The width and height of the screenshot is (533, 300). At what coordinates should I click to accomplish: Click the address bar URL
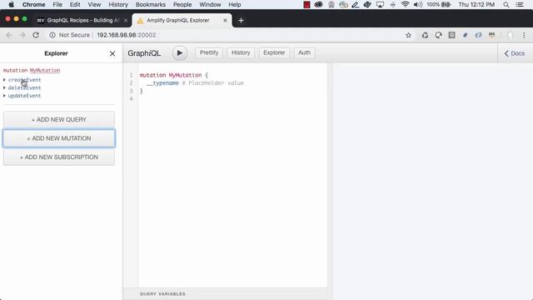coord(126,35)
